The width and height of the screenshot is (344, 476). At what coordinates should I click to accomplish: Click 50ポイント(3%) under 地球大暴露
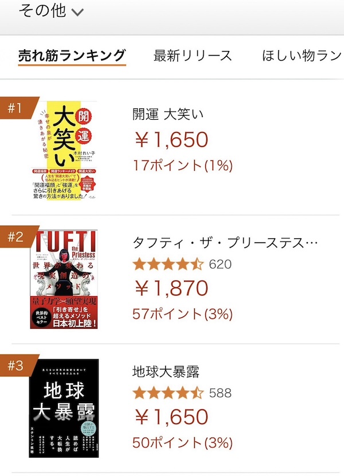click(x=182, y=442)
